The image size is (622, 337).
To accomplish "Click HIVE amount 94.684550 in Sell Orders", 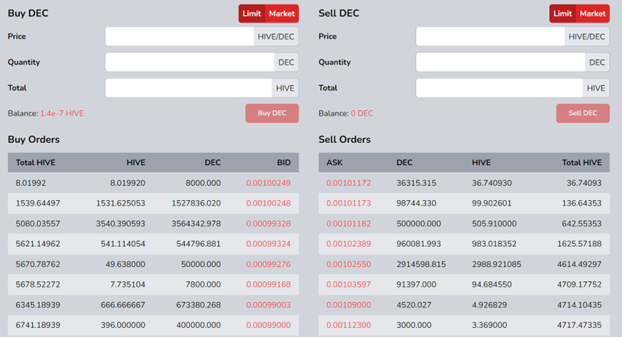I will (x=492, y=284).
